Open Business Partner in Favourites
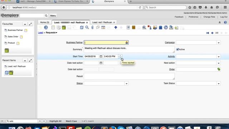Screen dimensions: 229x129 tap(15, 30)
